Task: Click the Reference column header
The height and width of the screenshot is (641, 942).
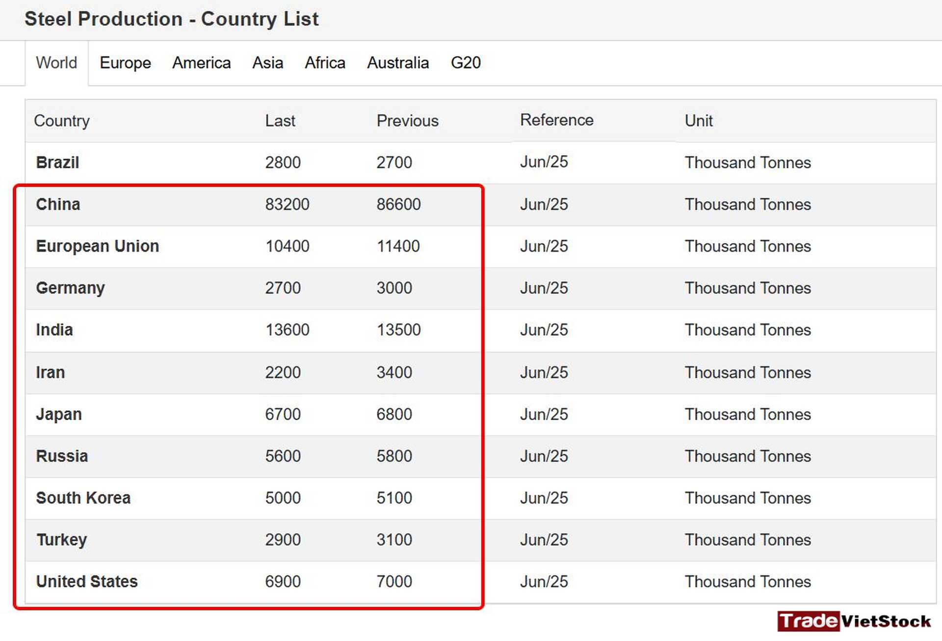Action: pos(556,120)
